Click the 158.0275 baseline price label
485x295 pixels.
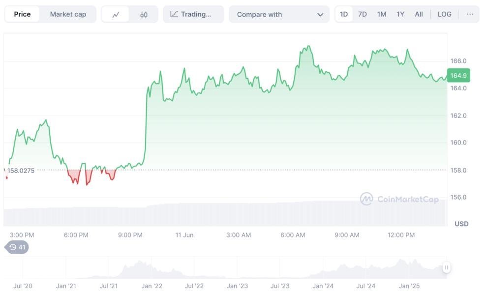tap(21, 171)
